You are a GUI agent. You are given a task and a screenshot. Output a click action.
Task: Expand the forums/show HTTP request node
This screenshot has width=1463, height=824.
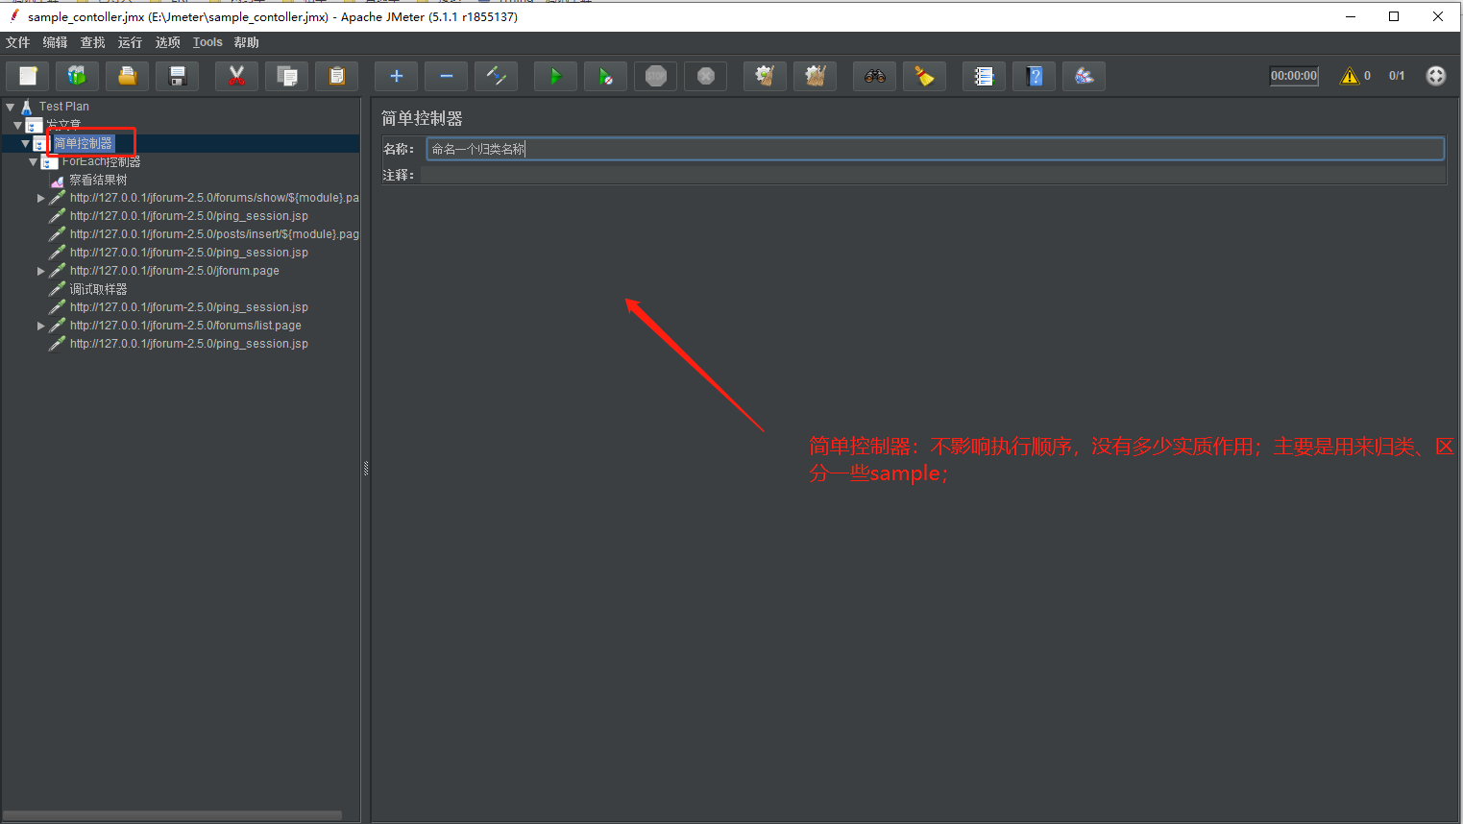(x=41, y=197)
